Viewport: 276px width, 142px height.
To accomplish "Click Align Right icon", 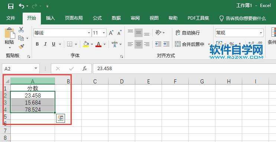I will point(147,44).
